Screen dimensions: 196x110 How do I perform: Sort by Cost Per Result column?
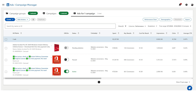tap(151, 33)
